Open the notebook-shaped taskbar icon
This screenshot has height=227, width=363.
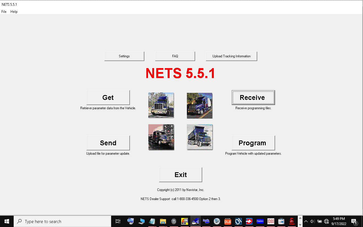point(152,221)
